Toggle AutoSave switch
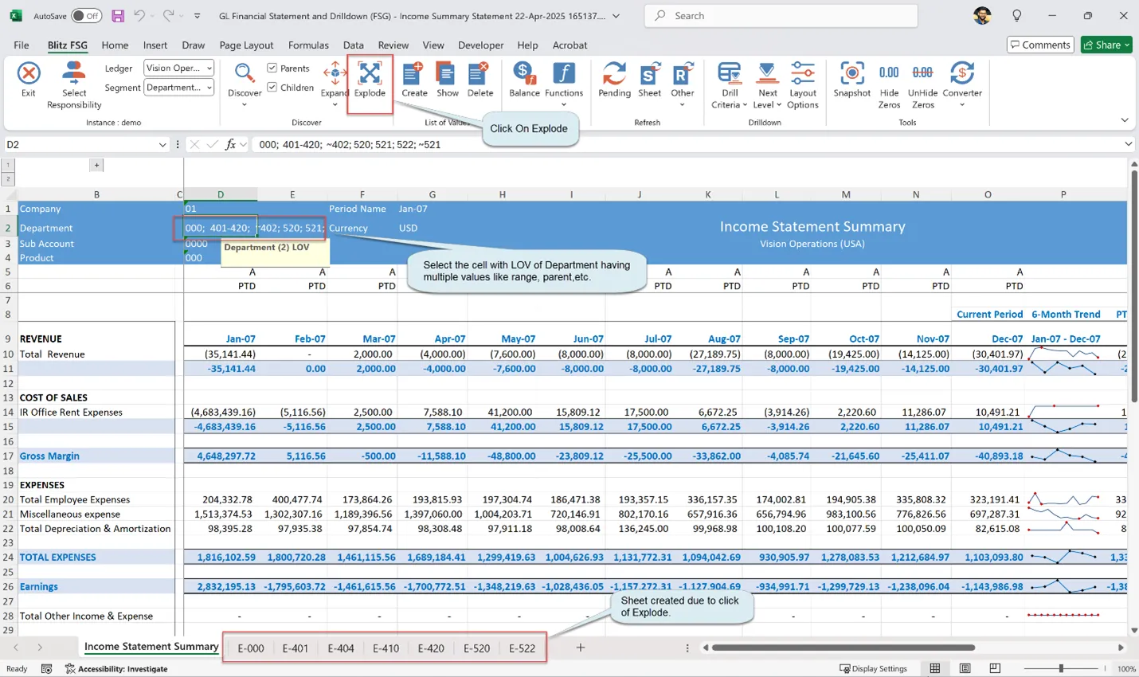Viewport: 1139px width, 677px height. [86, 16]
